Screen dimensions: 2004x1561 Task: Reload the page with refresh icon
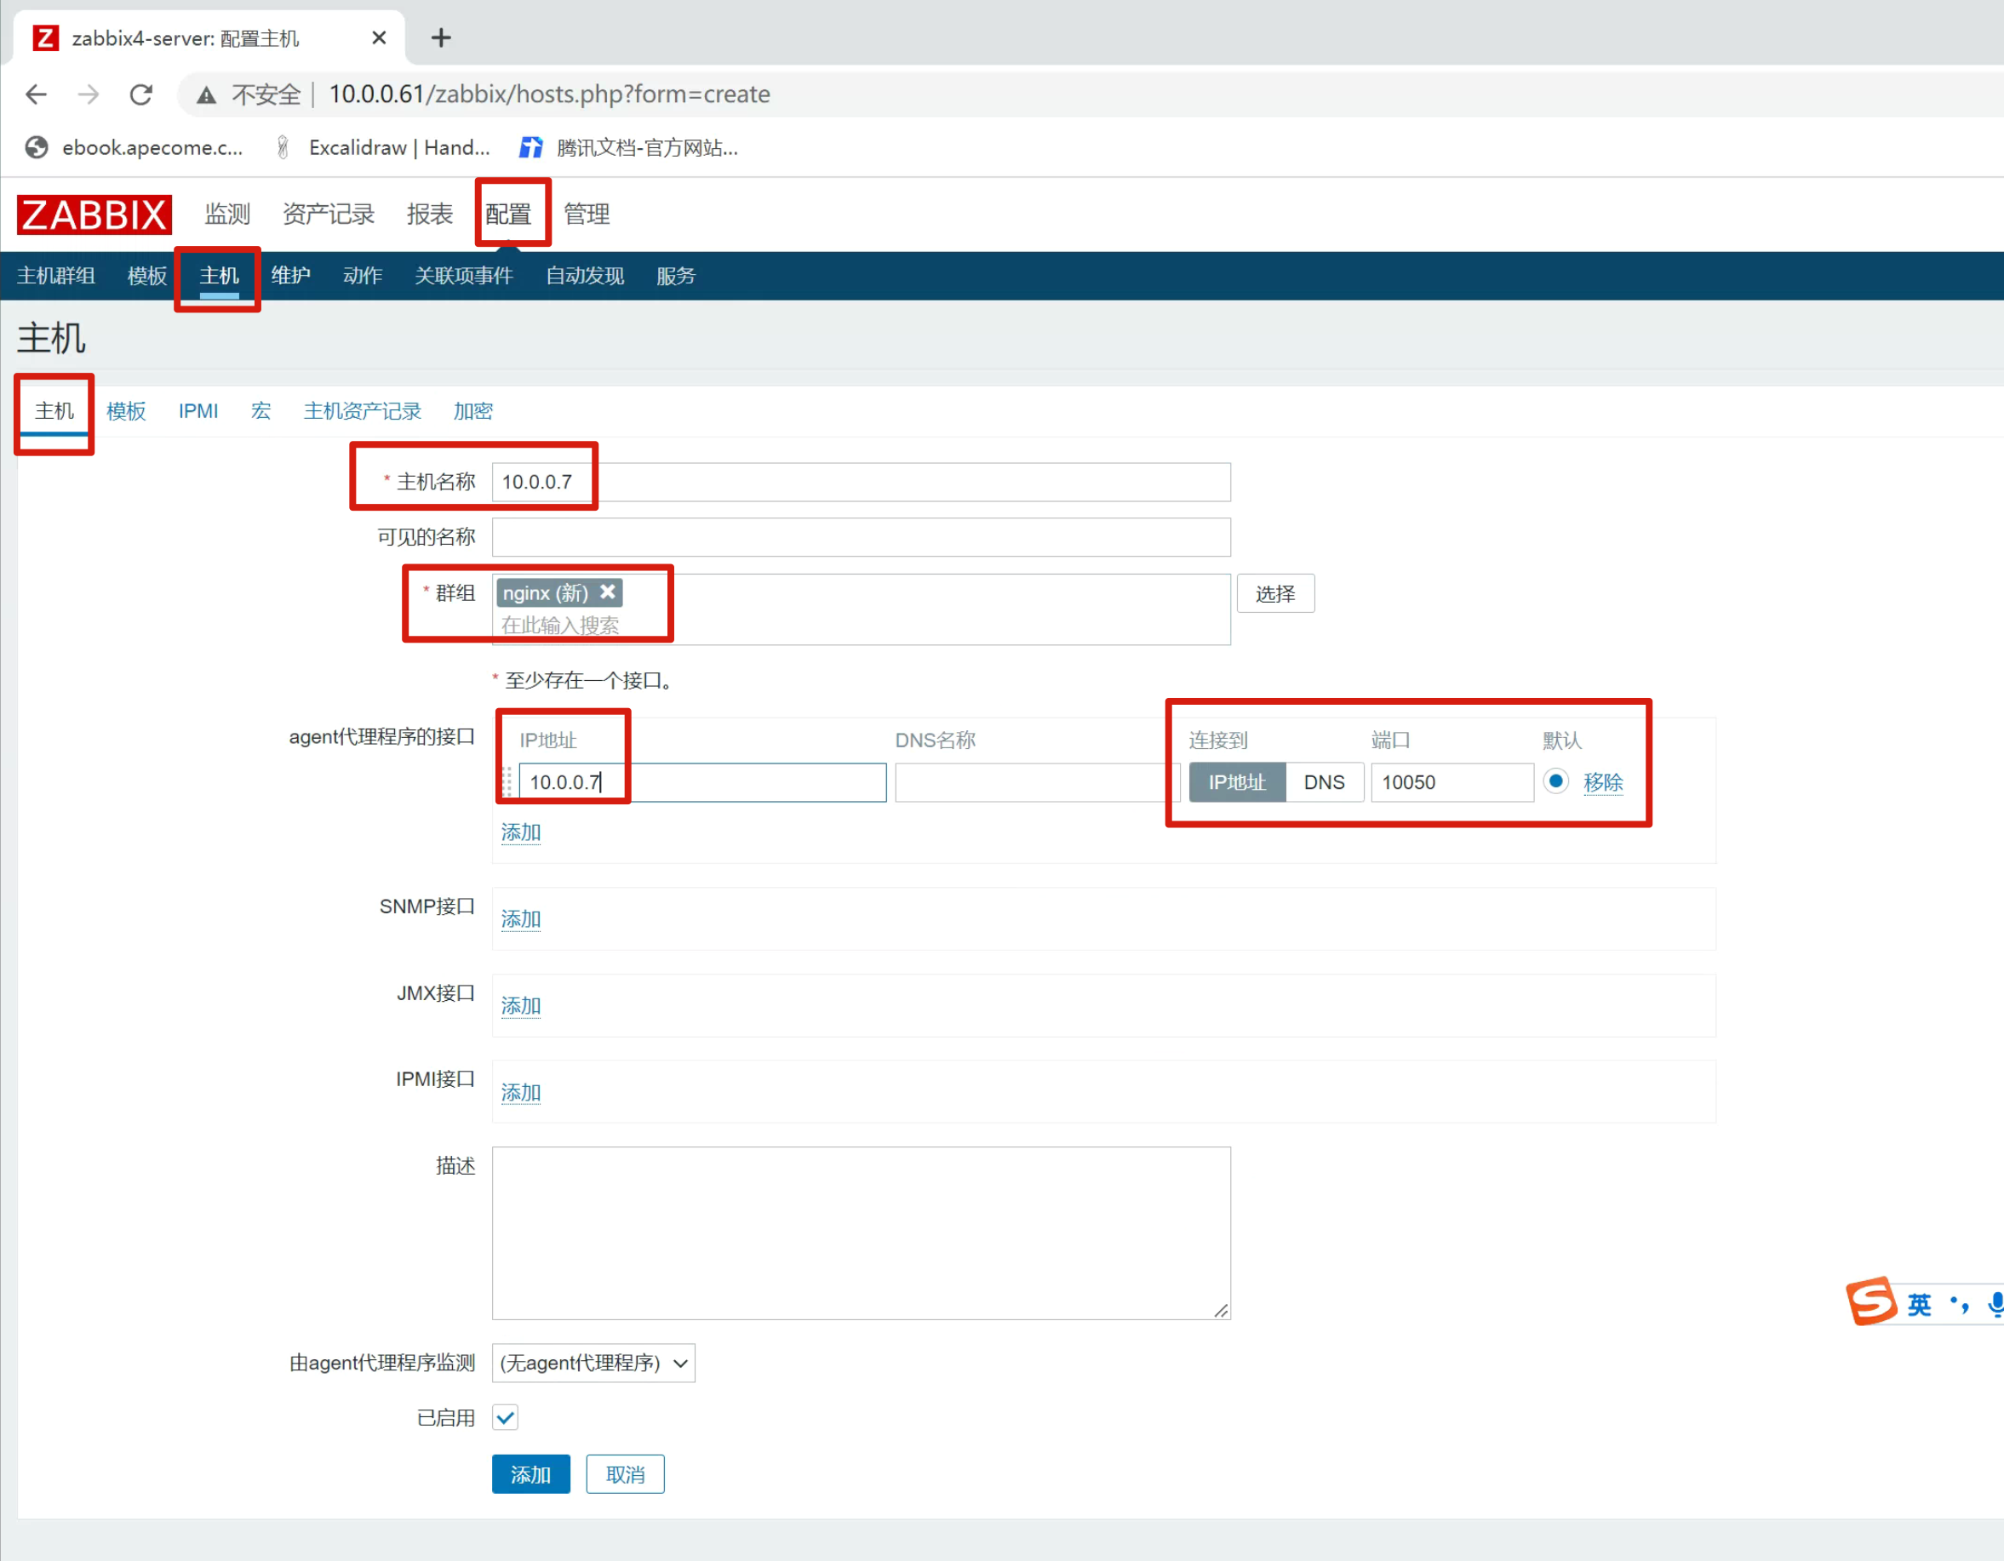140,94
